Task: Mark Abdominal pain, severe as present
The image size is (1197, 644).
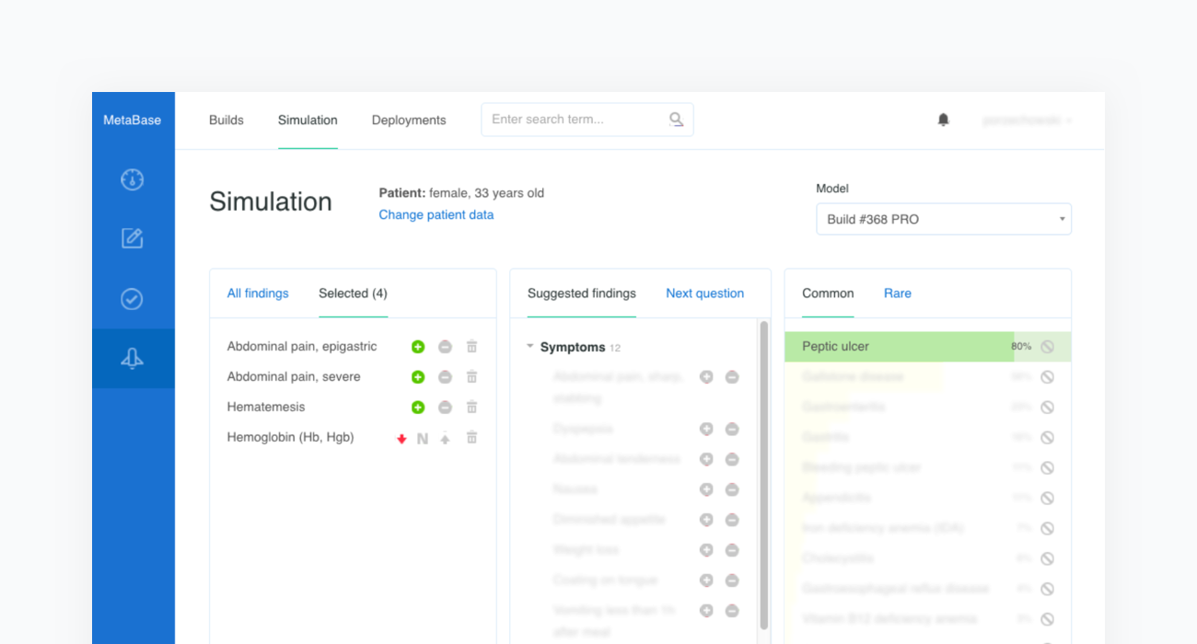Action: (418, 377)
